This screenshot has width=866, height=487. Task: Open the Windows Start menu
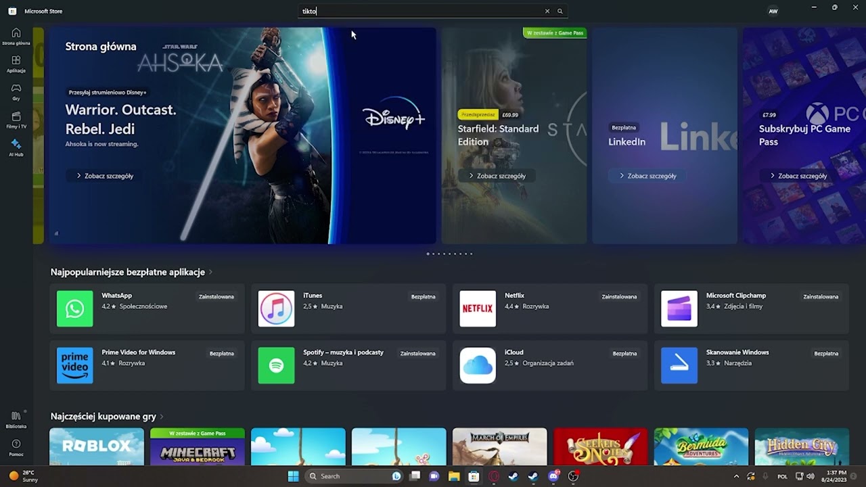coord(293,476)
